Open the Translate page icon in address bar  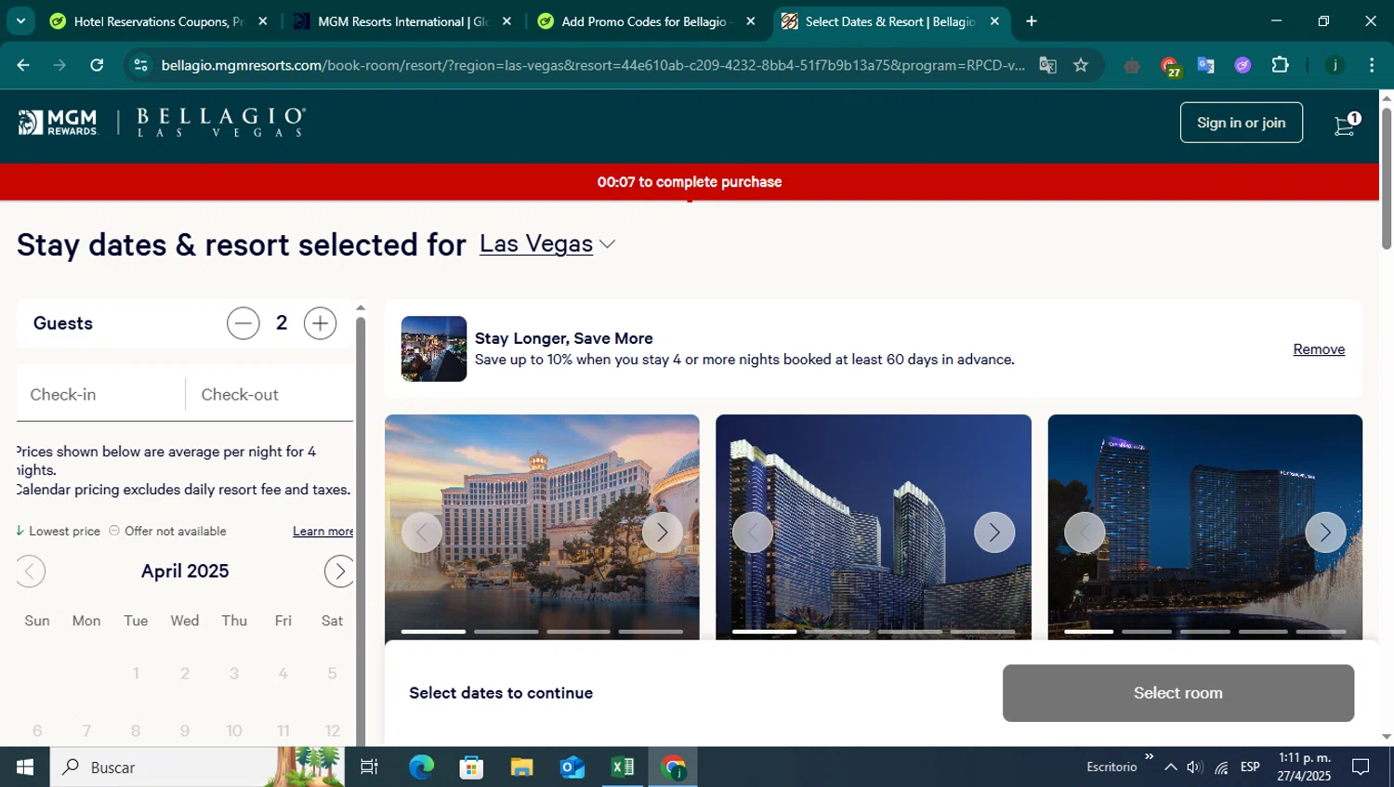[x=1047, y=65]
